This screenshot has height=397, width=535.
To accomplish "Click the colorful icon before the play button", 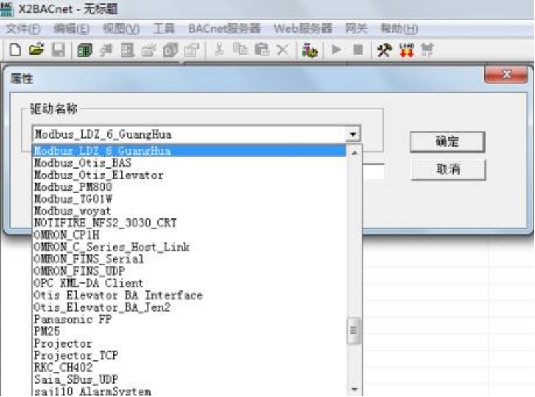I will 310,50.
